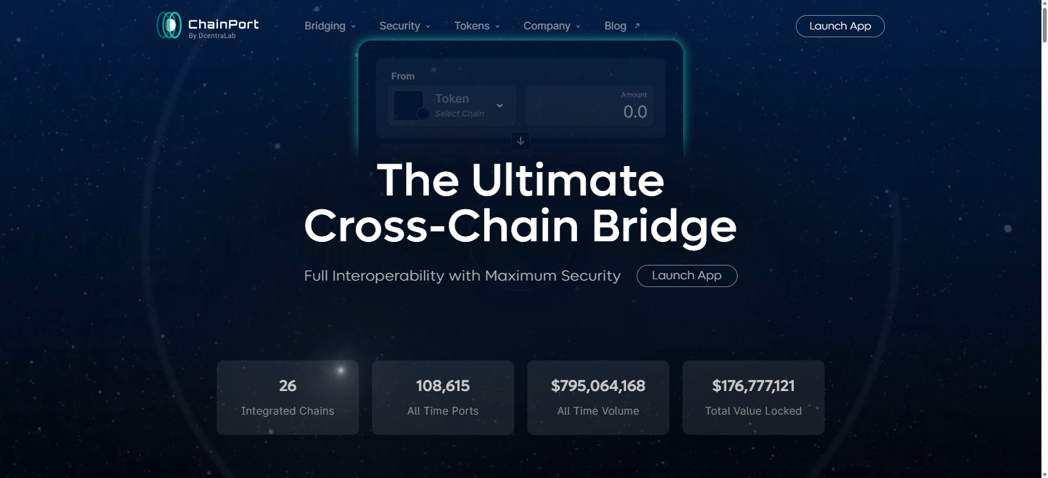Viewport: 1048px width, 478px height.
Task: Click the swap direction arrow in the bridge widget
Action: pos(520,139)
